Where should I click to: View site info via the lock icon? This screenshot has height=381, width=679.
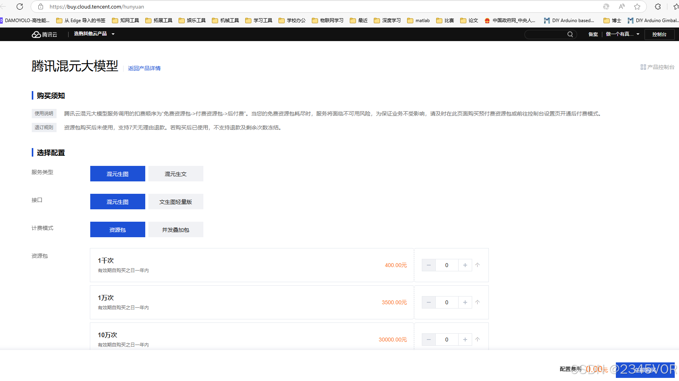coord(41,7)
